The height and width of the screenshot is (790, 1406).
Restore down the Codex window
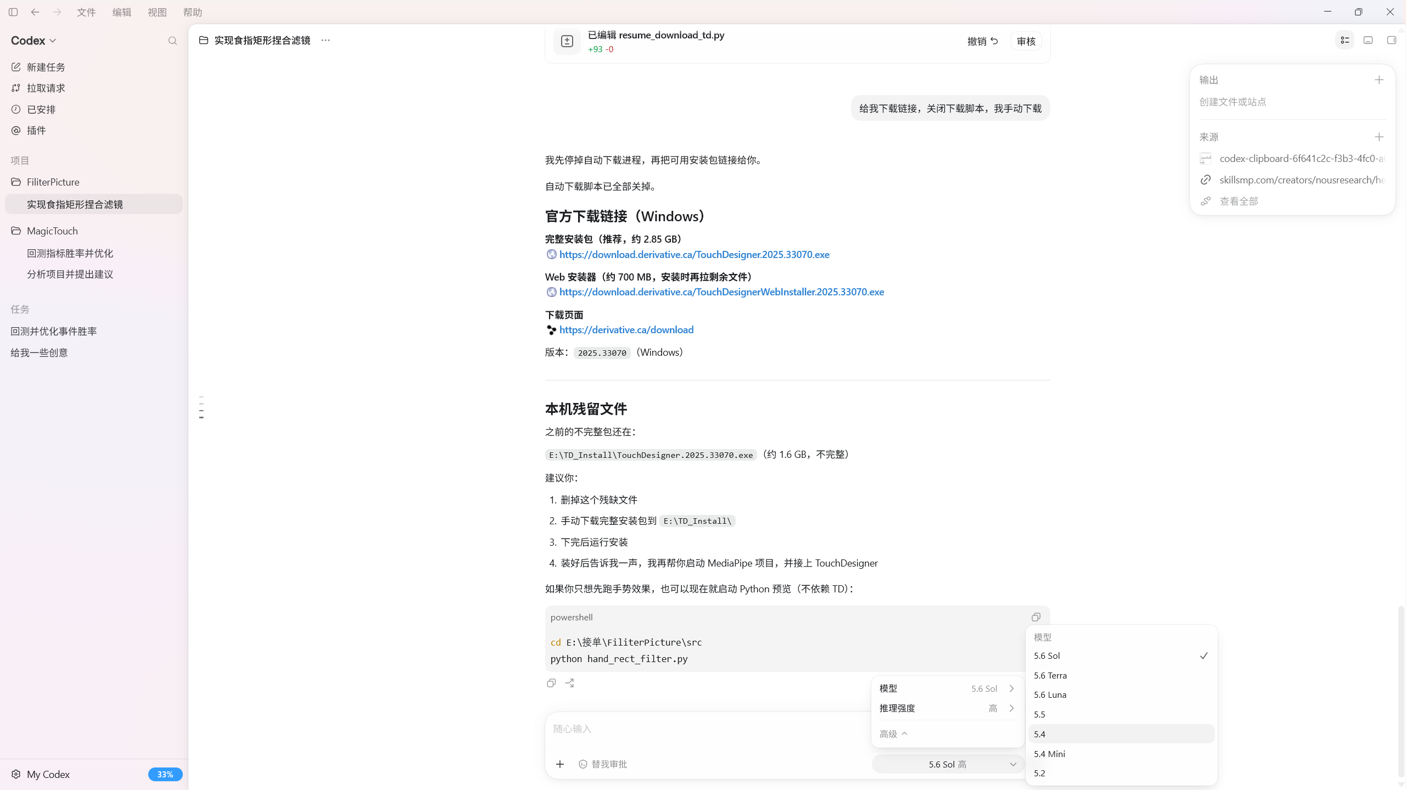click(x=1359, y=12)
